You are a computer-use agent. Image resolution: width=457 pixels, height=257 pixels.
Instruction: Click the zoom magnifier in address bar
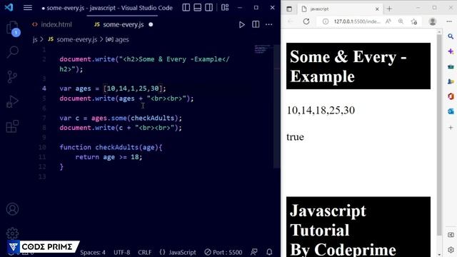401,21
